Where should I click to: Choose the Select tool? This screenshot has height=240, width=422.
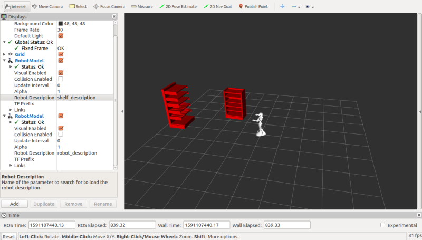(78, 7)
